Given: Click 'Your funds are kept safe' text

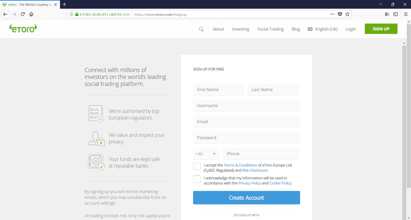Looking at the screenshot, I should click(x=134, y=163).
